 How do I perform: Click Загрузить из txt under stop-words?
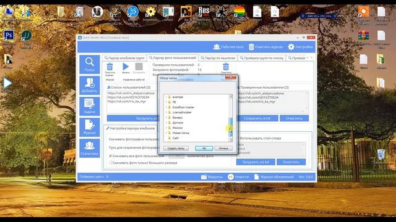pos(256,162)
